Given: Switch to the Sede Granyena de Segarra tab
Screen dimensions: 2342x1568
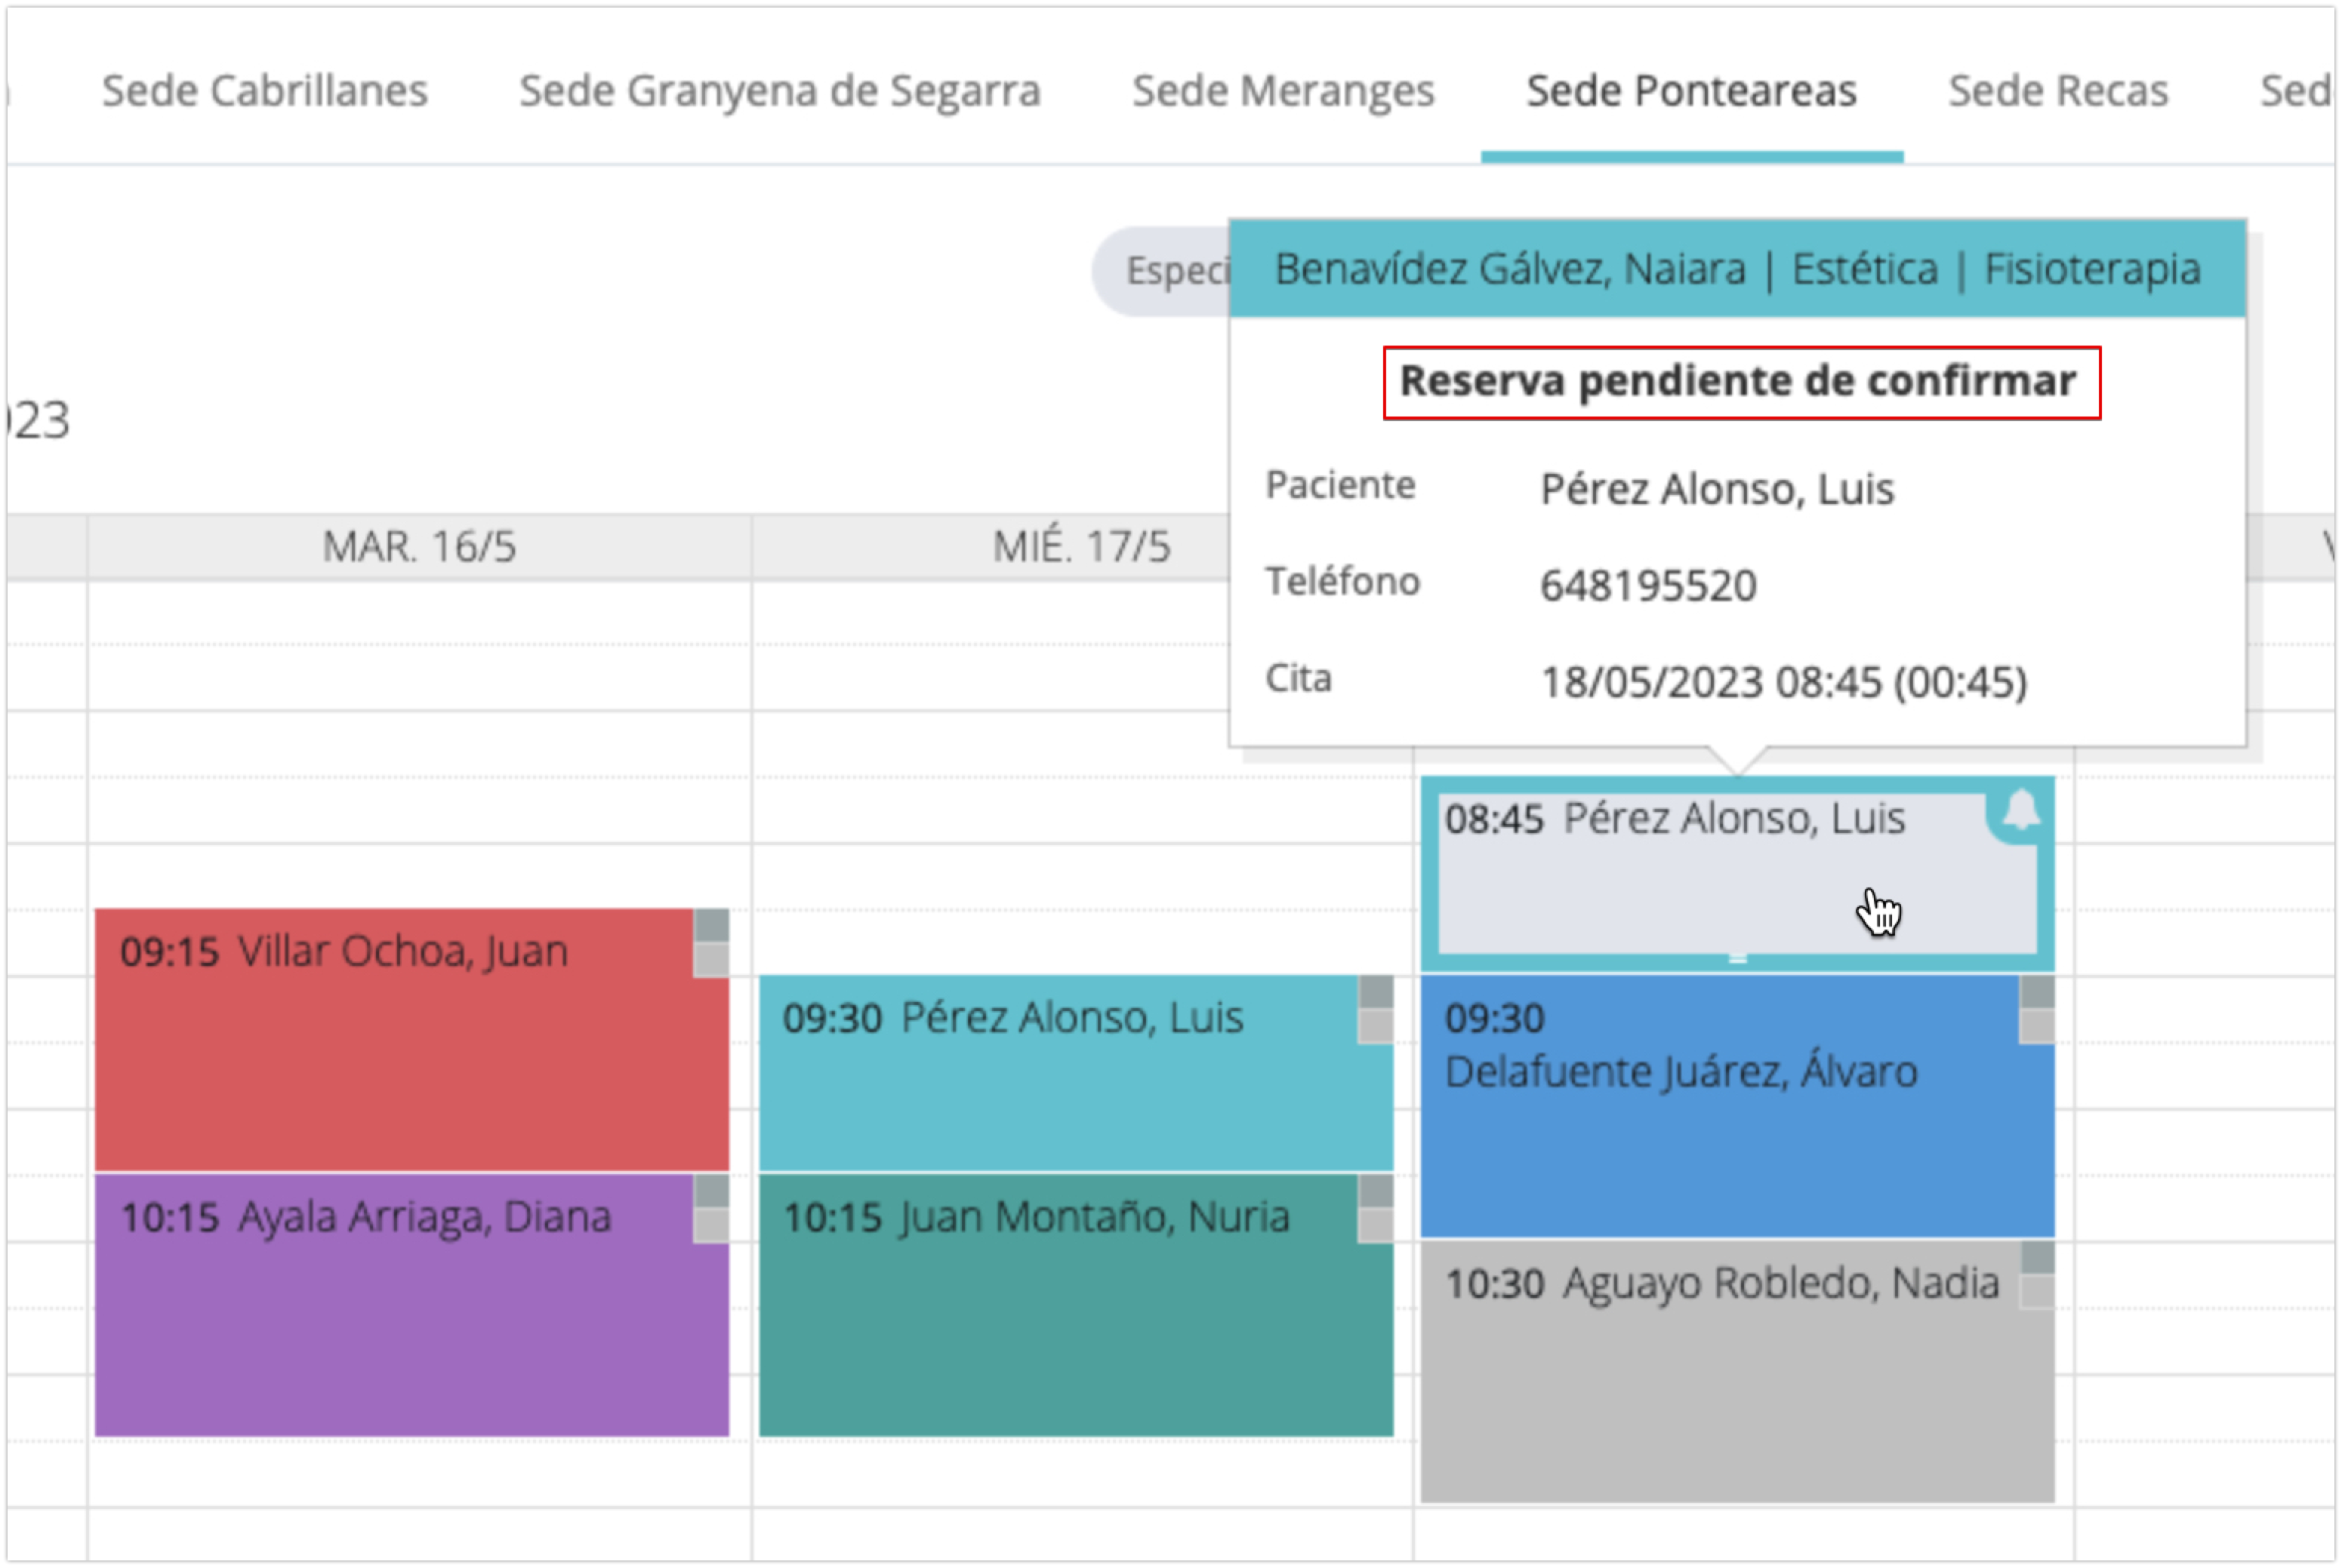Looking at the screenshot, I should (x=779, y=91).
